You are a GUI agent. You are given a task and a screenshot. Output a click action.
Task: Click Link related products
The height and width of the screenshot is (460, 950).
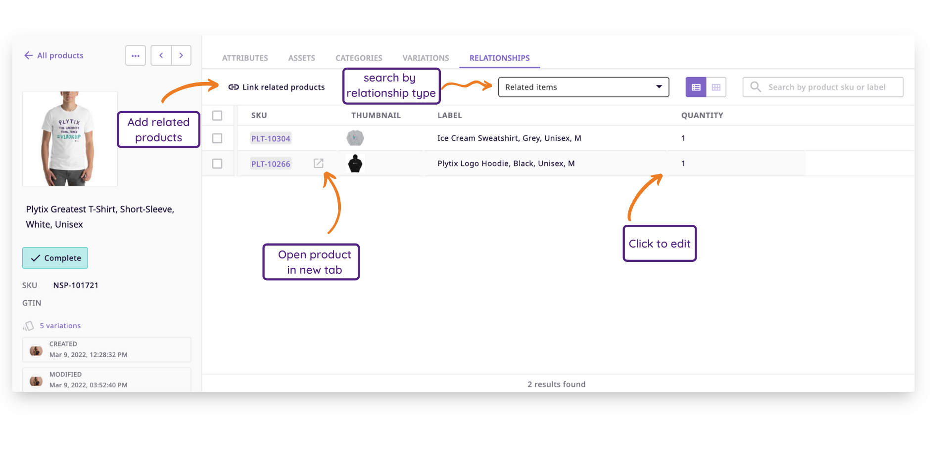(x=277, y=87)
